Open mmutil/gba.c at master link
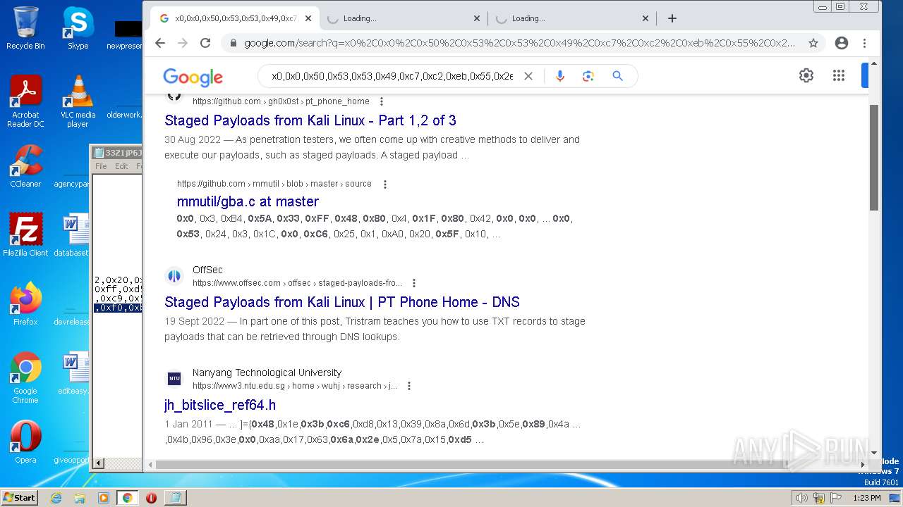The height and width of the screenshot is (507, 903). pos(248,201)
